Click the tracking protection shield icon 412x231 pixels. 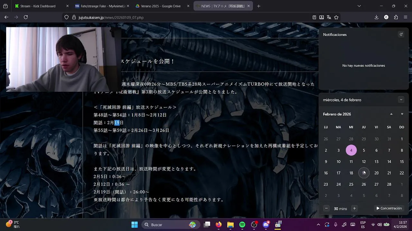[67, 17]
